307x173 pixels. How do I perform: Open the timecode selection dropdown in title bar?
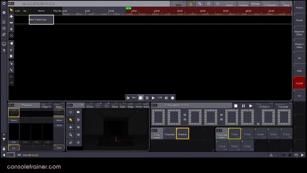coord(271,4)
